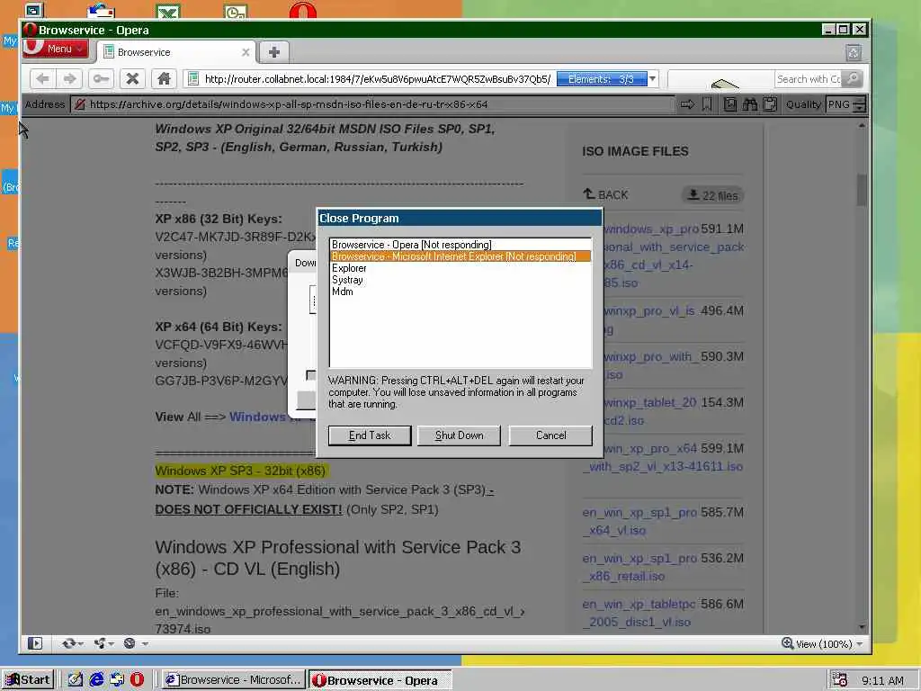Go back using the back arrow
The width and height of the screenshot is (921, 691).
pos(42,78)
